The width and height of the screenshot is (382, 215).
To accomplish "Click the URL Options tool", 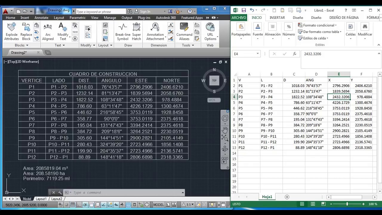I will pyautogui.click(x=210, y=32).
